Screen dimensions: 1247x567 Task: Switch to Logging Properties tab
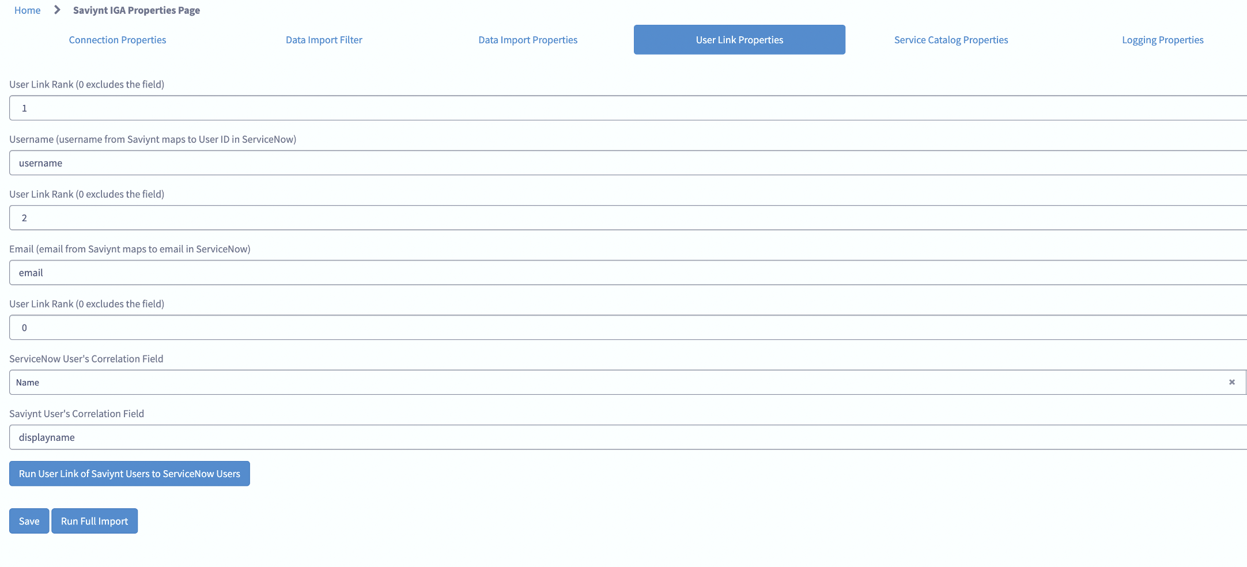1162,40
